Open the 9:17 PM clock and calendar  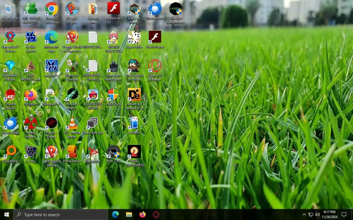tap(330, 215)
